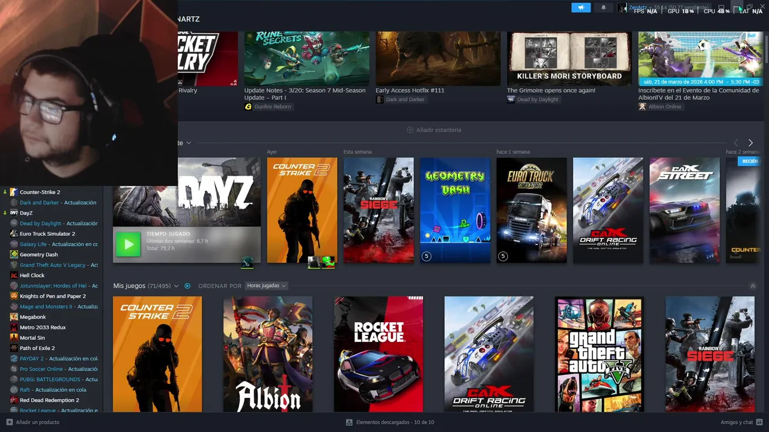
Task: Click the Geometry Dash trading card badge
Action: 427,256
